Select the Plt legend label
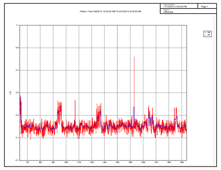 [x=209, y=35]
